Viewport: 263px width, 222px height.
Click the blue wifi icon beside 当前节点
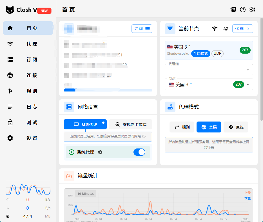tap(170, 29)
